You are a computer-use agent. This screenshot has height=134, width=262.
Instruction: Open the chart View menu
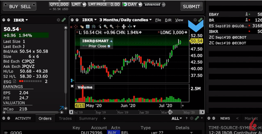click(179, 20)
